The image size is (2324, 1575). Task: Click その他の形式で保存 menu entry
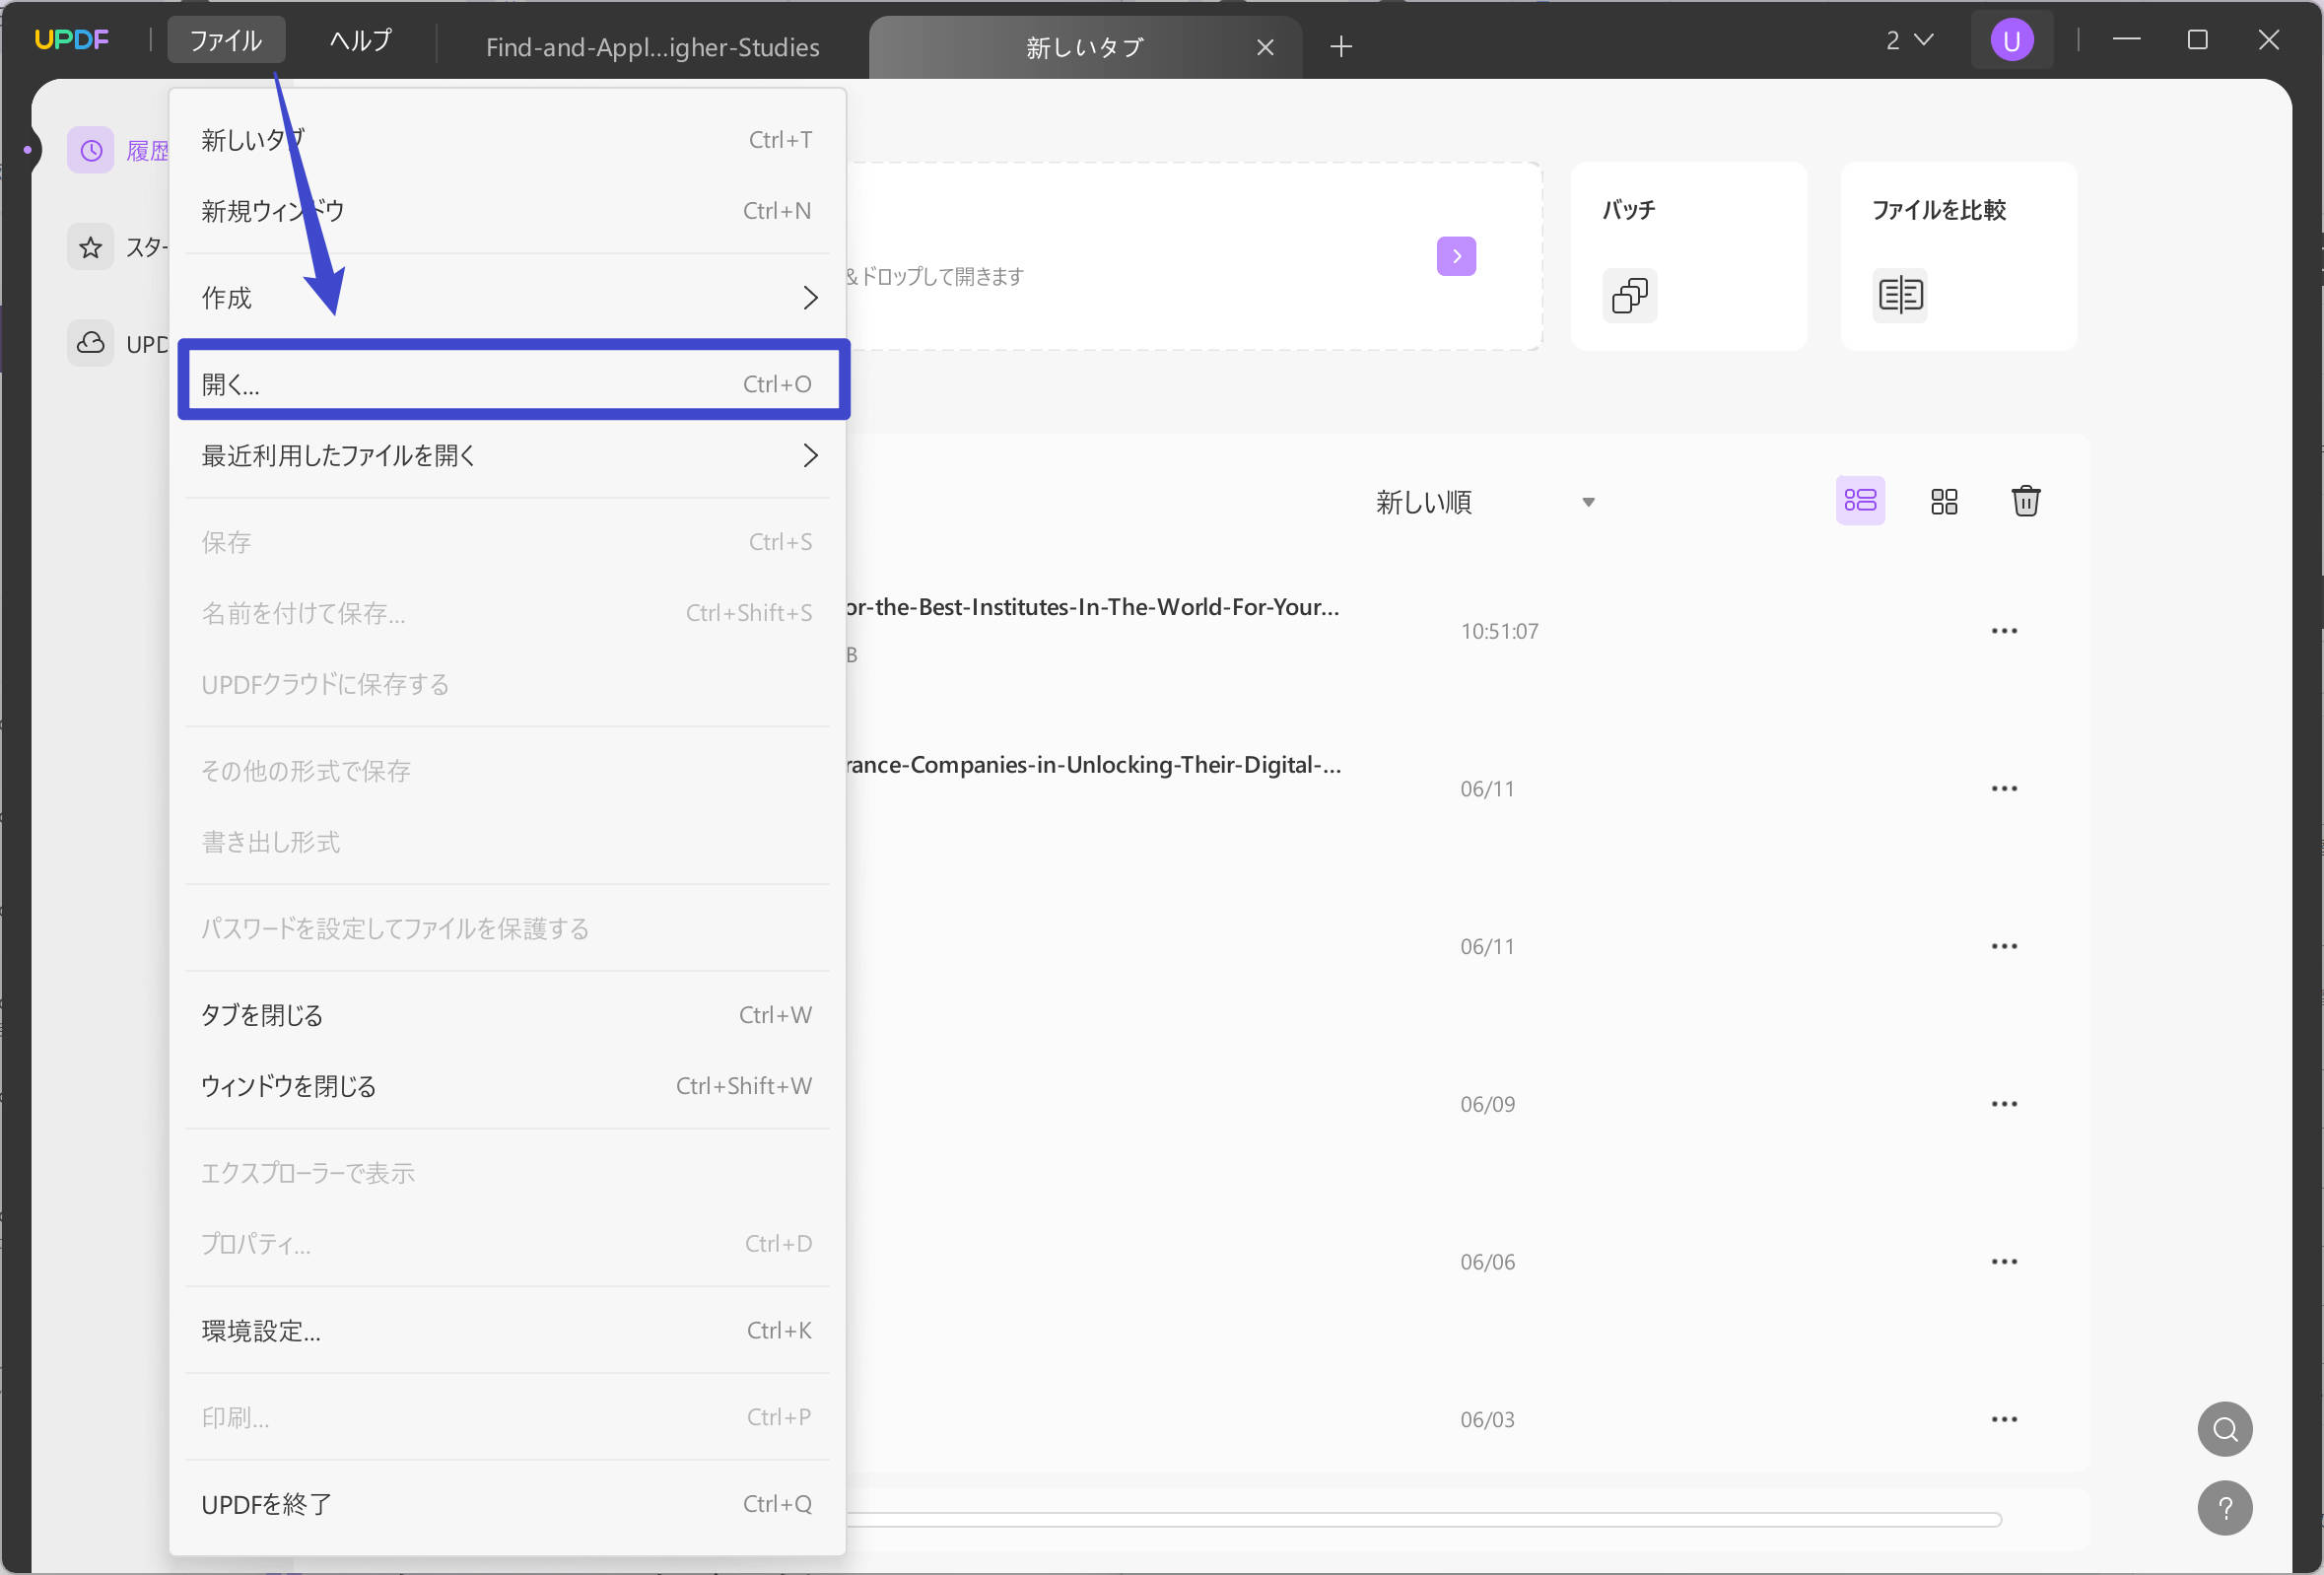[509, 771]
